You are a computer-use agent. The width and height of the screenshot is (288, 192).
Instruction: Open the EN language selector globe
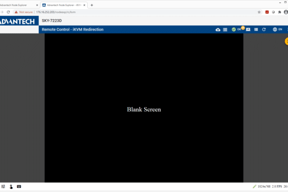tap(277, 30)
